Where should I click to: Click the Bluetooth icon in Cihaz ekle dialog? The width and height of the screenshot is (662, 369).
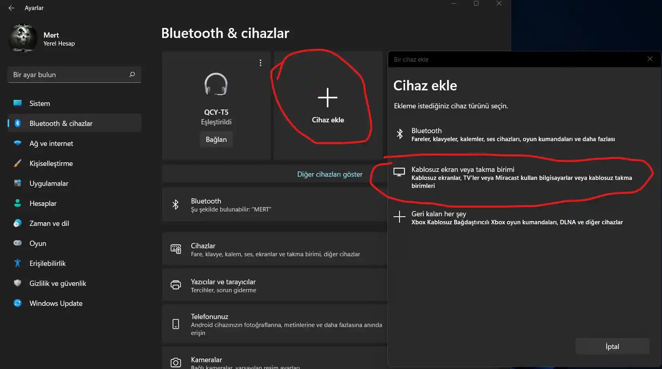400,134
